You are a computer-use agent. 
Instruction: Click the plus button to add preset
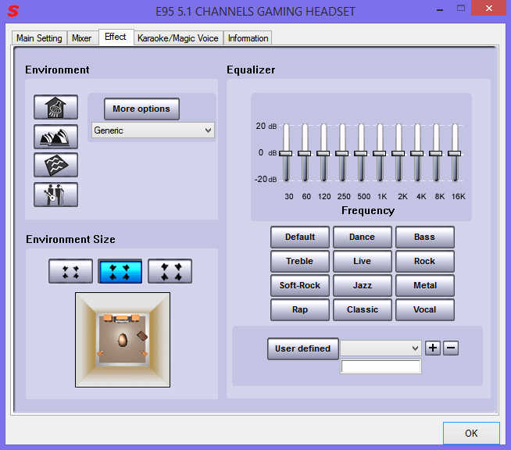[433, 348]
